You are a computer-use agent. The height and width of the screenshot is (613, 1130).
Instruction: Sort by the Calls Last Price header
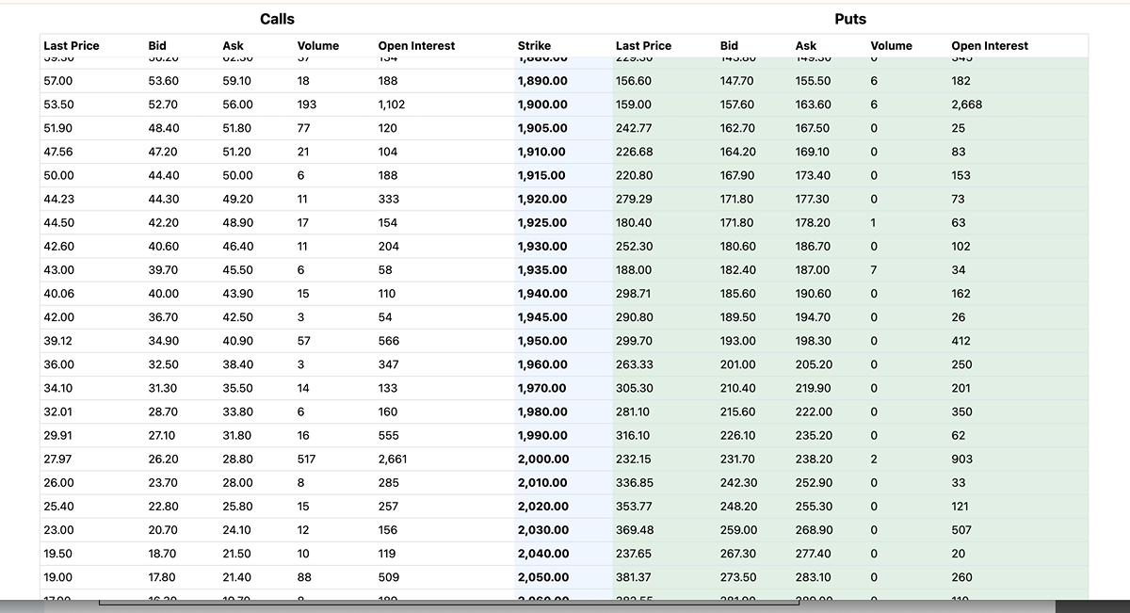coord(71,45)
